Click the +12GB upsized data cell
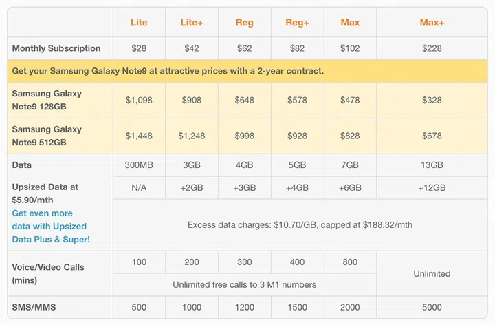 [x=432, y=187]
